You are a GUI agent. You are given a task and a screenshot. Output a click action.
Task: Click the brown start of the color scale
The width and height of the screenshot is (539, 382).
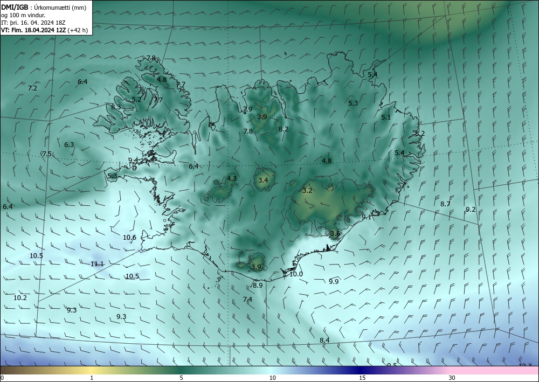click(x=10, y=370)
